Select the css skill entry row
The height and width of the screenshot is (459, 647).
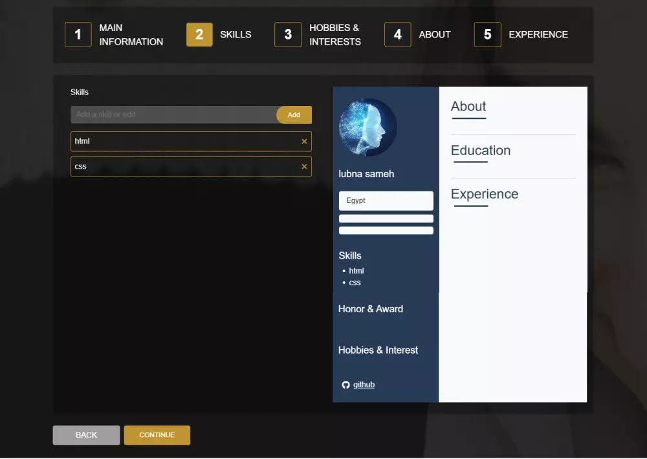tap(191, 167)
